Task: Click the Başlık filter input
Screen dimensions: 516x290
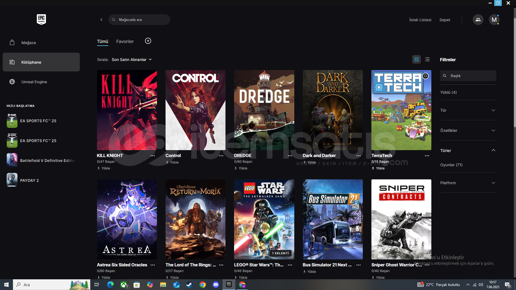Action: pos(468,76)
